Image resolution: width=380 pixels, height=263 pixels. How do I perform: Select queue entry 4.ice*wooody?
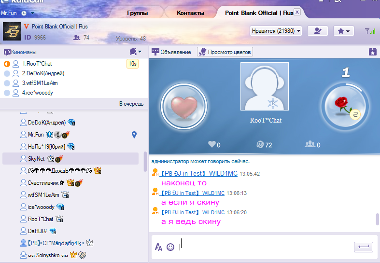(x=74, y=93)
